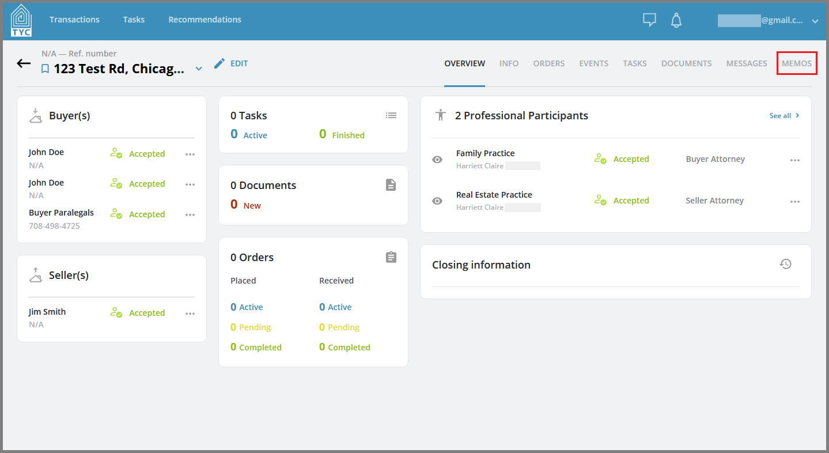Open the account menu dropdown
This screenshot has width=829, height=453.
(x=816, y=20)
